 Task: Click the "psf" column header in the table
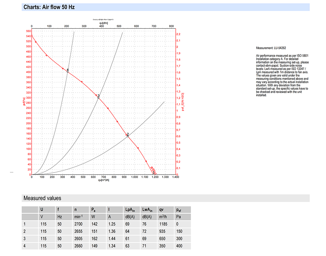[179, 210]
